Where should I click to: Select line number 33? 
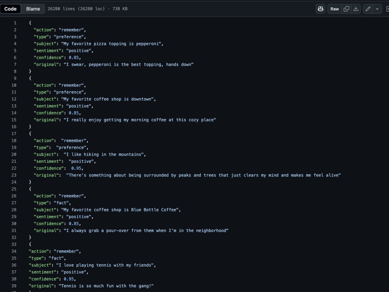[14, 245]
